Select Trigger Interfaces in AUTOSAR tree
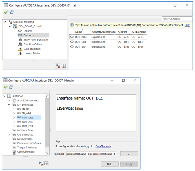 coord(27,148)
